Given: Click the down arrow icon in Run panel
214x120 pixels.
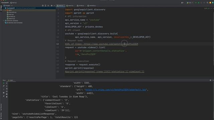Looking at the screenshot, I should 7,86.
